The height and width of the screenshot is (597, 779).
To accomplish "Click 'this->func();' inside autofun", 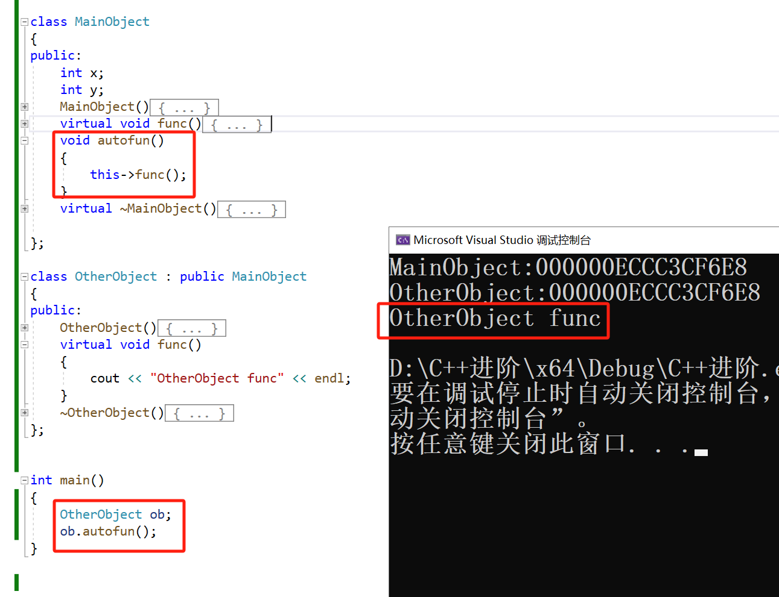I will 138,175.
